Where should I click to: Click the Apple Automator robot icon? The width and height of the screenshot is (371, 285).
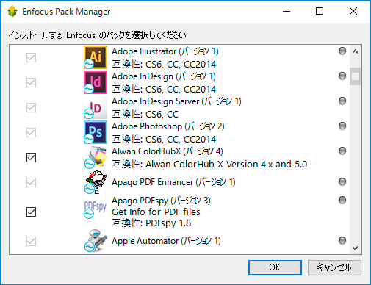pyautogui.click(x=96, y=241)
